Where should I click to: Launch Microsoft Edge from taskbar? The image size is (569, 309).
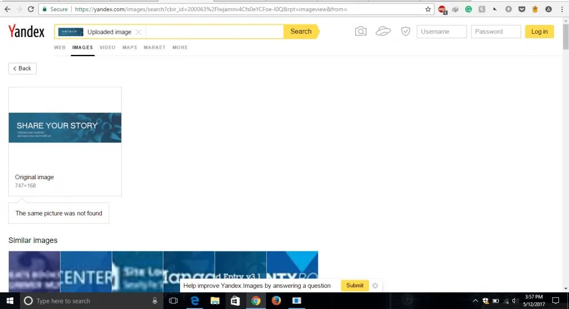point(194,301)
